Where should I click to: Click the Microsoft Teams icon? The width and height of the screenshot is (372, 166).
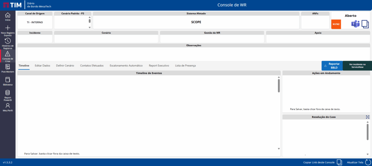pos(355,24)
